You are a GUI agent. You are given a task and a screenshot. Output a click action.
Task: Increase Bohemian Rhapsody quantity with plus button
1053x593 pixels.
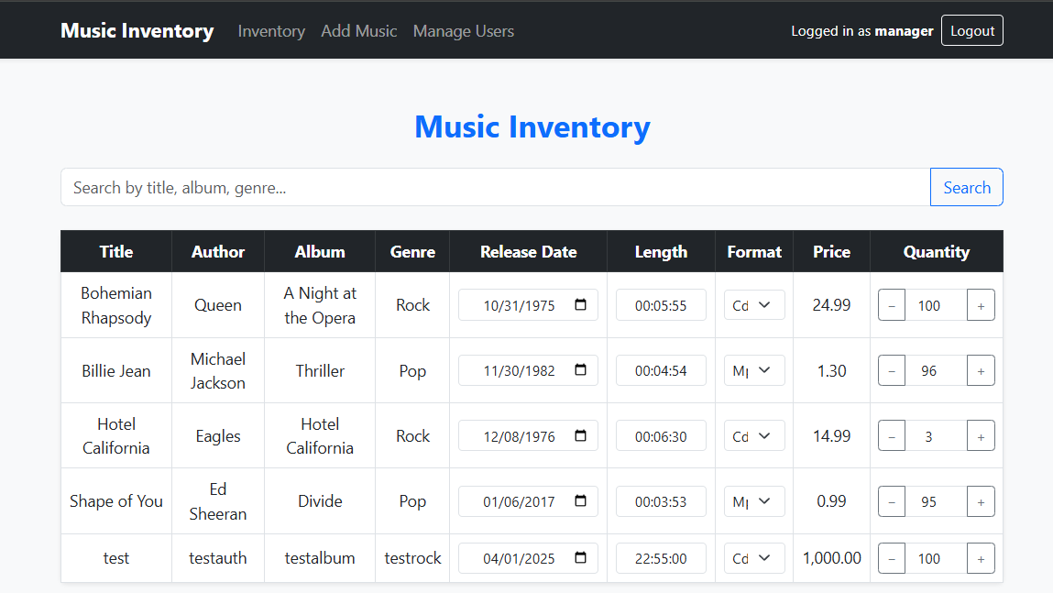[x=981, y=305]
